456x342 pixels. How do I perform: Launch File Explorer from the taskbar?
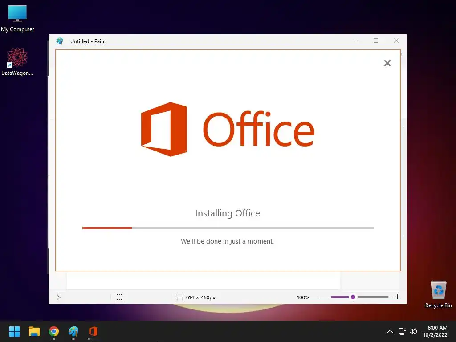click(34, 331)
